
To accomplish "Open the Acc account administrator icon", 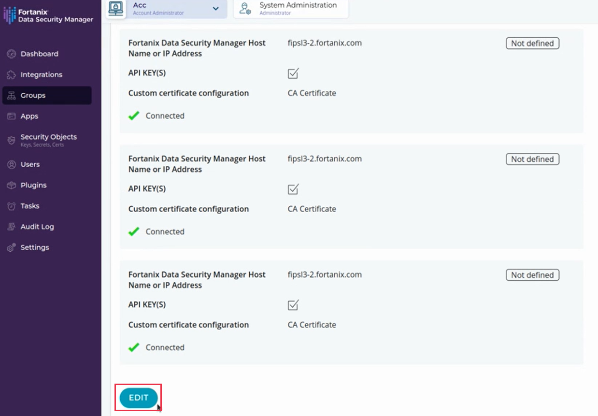I will coord(116,9).
